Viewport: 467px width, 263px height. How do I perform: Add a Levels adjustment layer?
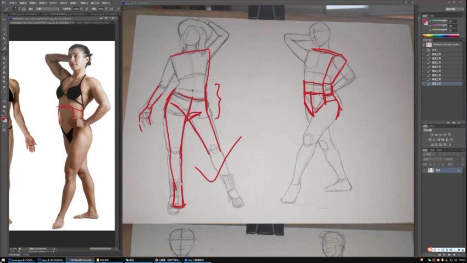[x=436, y=135]
